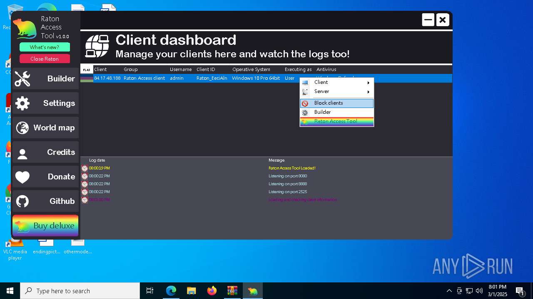Click the FLAG column header
Viewport: 533px width, 299px height.
coord(87,70)
